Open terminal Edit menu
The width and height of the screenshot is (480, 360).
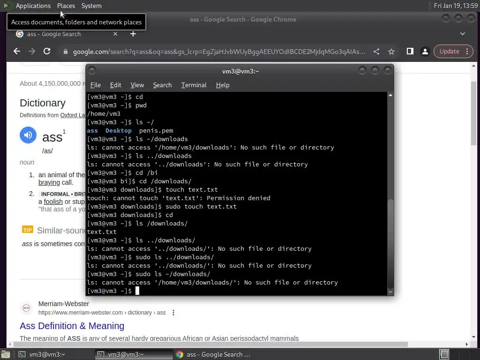coord(115,85)
